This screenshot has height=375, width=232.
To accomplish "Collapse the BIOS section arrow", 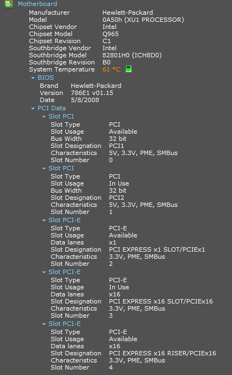I will [33, 78].
